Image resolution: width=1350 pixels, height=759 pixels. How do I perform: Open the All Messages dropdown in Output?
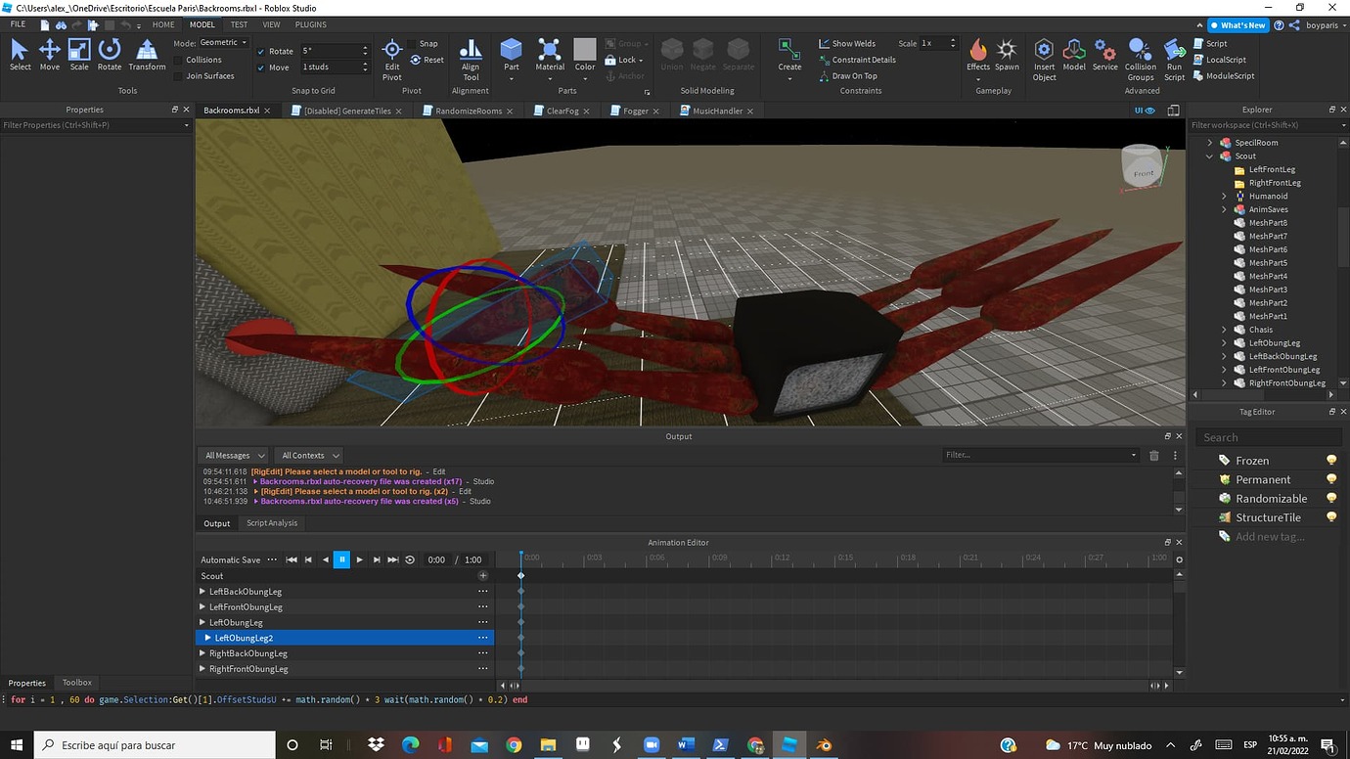[232, 455]
